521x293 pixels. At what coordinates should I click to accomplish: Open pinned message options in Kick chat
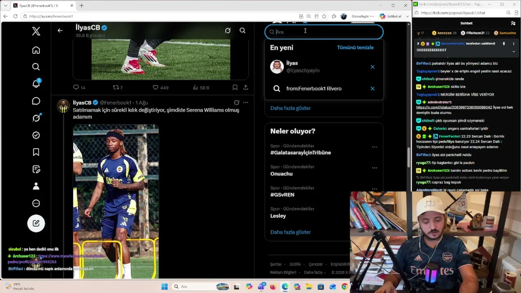point(513,44)
